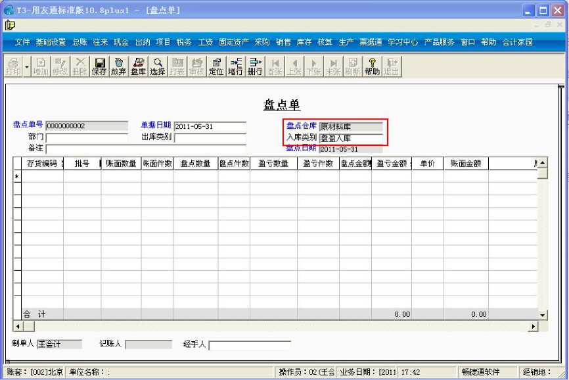Click the 盘库 inventory toolbar icon
569x380 pixels.
[x=138, y=66]
